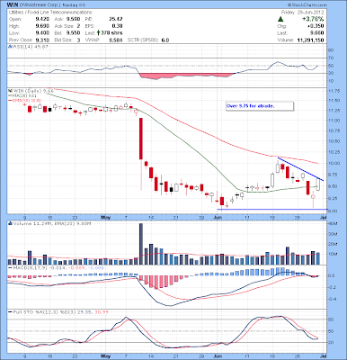The image size is (347, 360).
Task: Click the Volume figure 11,291,150
Action: tap(310, 40)
